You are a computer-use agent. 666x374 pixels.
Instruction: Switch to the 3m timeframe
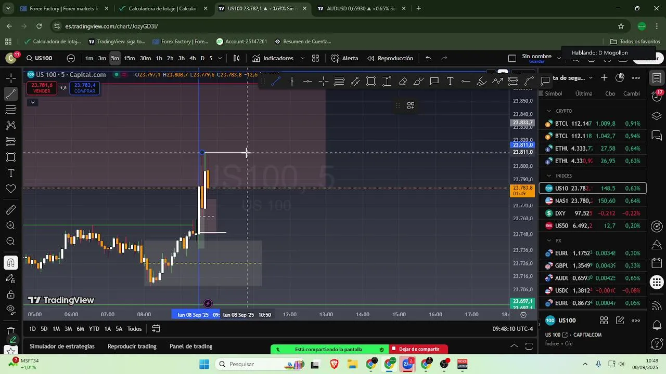(102, 58)
